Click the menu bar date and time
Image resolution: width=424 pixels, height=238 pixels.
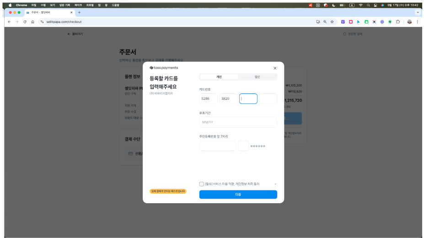[x=403, y=5]
